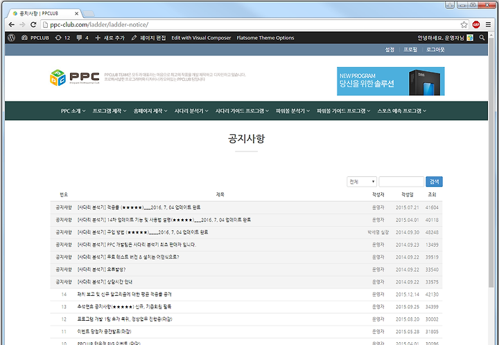
Task: Click the browser back arrow
Action: [12, 24]
